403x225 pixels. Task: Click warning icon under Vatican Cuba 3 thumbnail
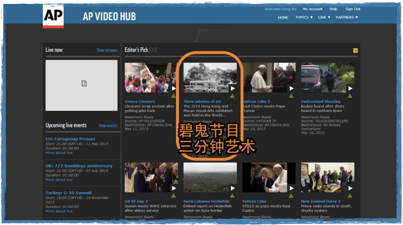(x=291, y=96)
